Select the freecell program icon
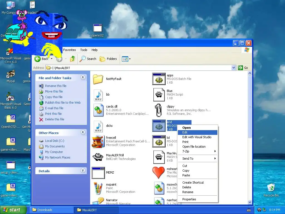The height and width of the screenshot is (214, 285). point(98,141)
